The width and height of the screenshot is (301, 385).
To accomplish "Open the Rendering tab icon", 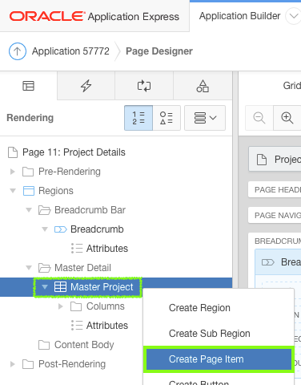I will (x=28, y=86).
